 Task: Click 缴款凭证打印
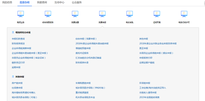(18, 63)
